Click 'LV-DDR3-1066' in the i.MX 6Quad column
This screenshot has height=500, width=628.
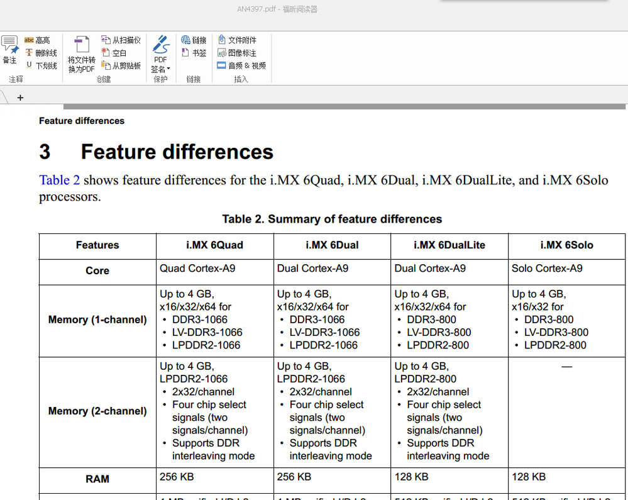[207, 333]
